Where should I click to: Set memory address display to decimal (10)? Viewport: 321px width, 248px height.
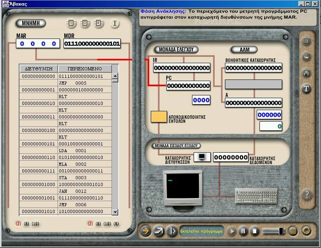pyautogui.click(x=35, y=224)
